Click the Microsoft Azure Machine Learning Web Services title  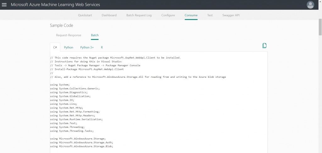pos(55,4)
